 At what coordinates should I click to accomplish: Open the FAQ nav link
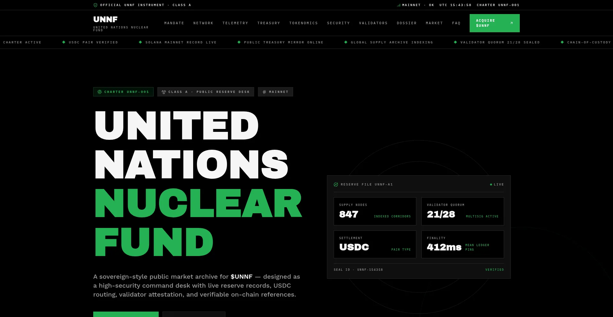tap(456, 23)
